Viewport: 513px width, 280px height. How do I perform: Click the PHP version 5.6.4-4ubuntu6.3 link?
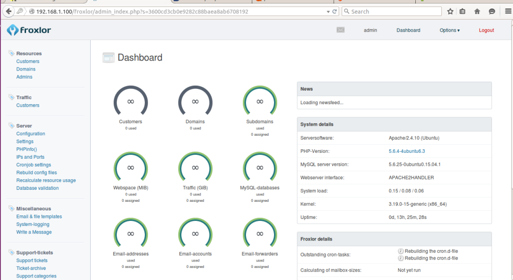407,151
